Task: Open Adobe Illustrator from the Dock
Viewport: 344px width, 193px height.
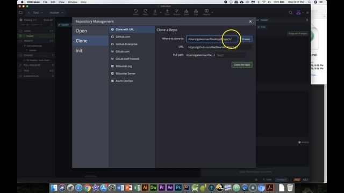Action: (x=145, y=188)
